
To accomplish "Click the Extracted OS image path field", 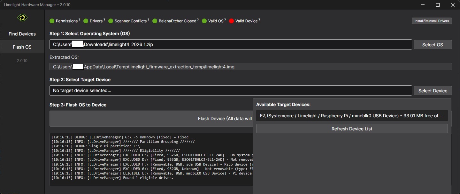I will click(250, 67).
